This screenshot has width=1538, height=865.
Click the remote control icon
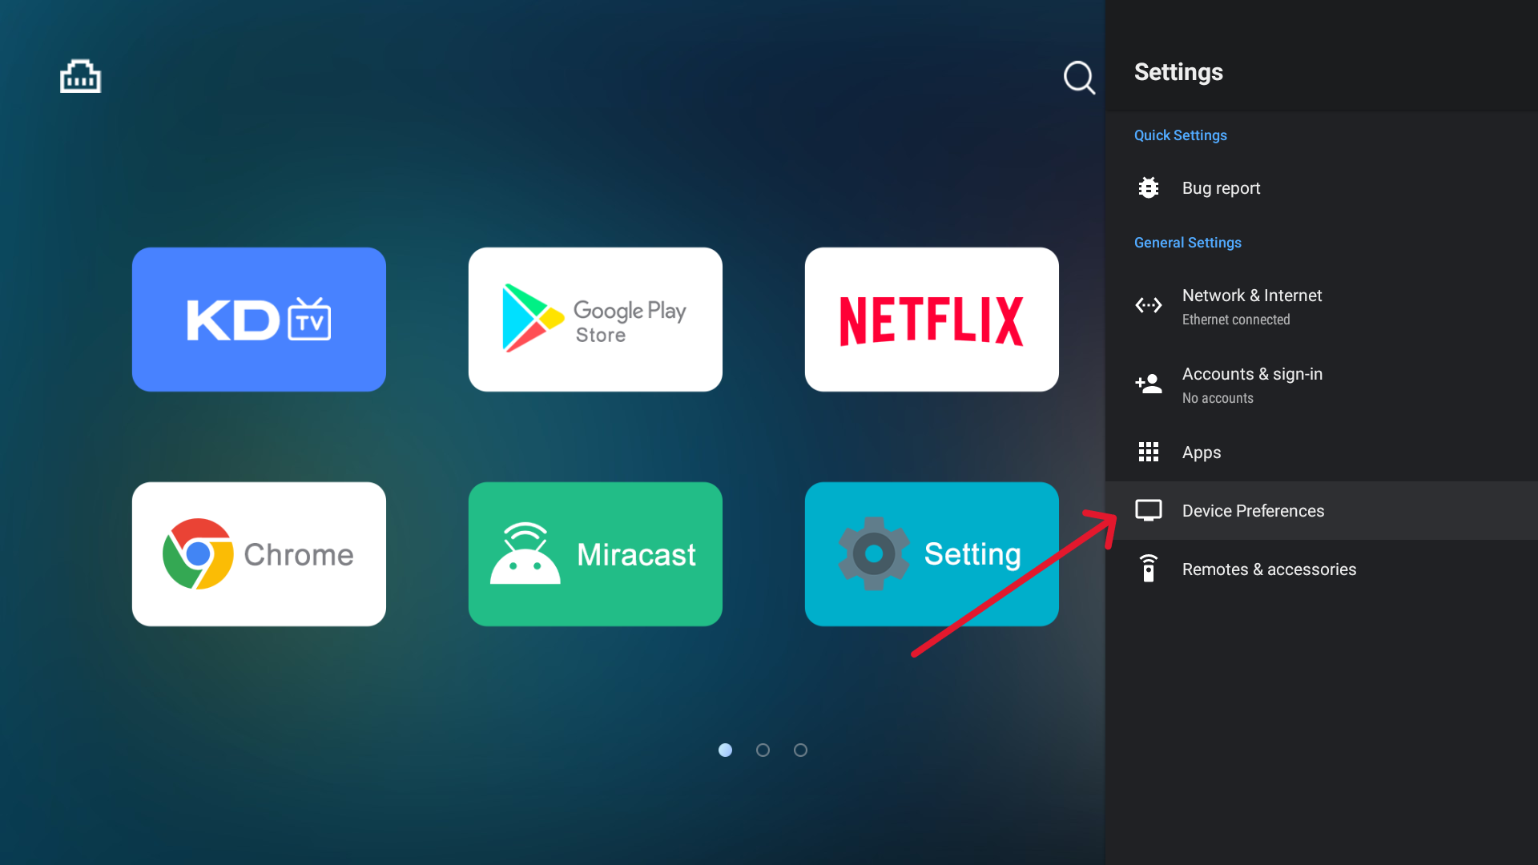click(1149, 569)
